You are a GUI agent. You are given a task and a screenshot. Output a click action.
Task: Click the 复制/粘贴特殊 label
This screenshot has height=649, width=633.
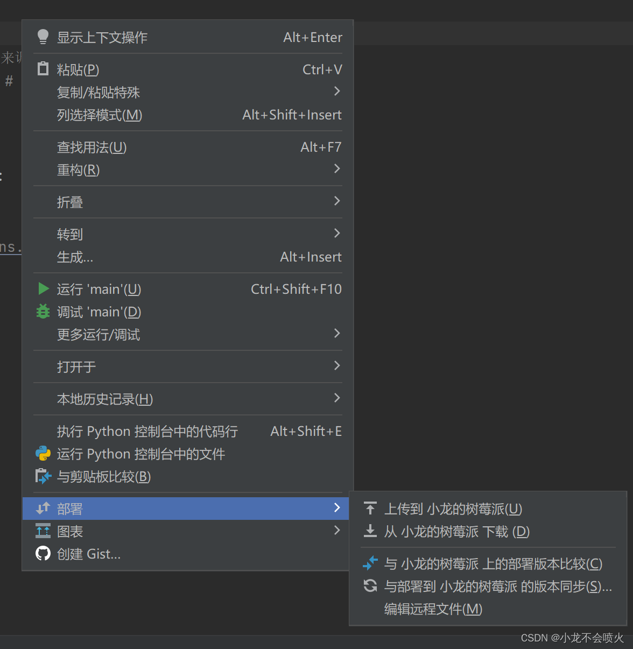pyautogui.click(x=99, y=92)
